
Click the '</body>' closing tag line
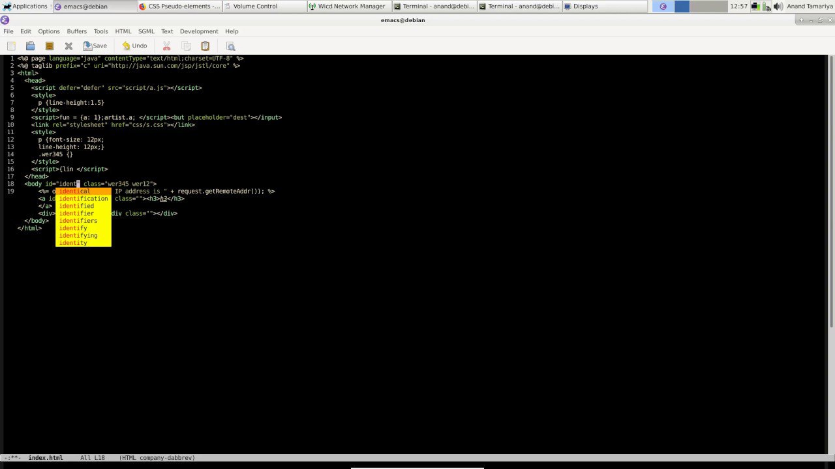click(x=37, y=221)
